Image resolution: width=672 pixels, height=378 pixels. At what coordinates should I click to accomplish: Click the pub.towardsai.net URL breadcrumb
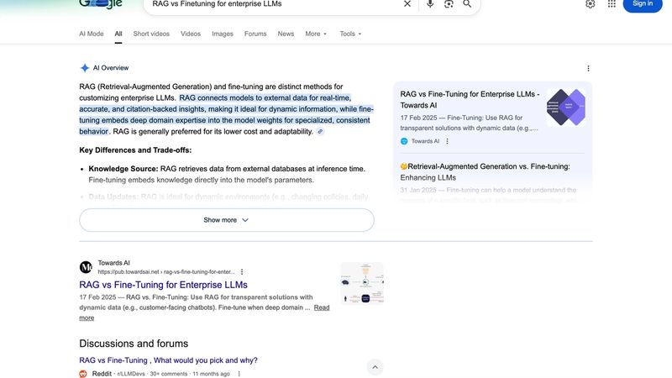165,271
